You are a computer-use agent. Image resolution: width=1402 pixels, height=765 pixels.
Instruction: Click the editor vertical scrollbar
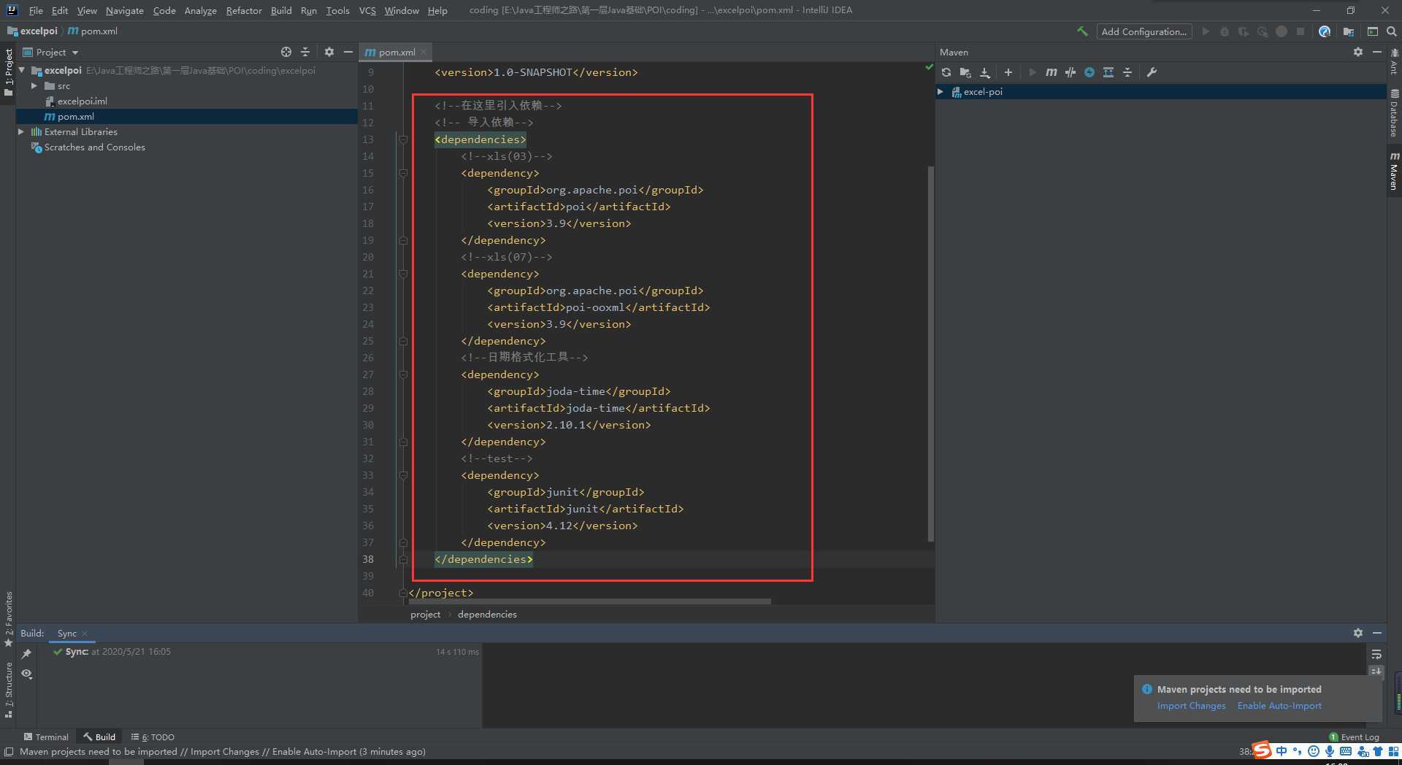(x=930, y=354)
